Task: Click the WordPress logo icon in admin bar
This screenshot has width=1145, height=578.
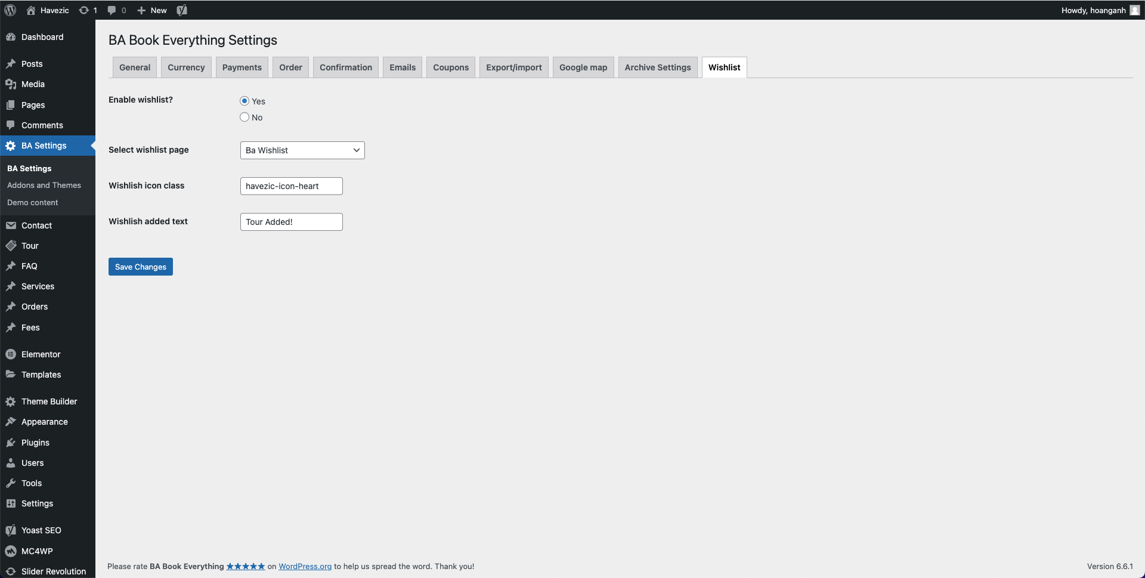Action: point(10,10)
